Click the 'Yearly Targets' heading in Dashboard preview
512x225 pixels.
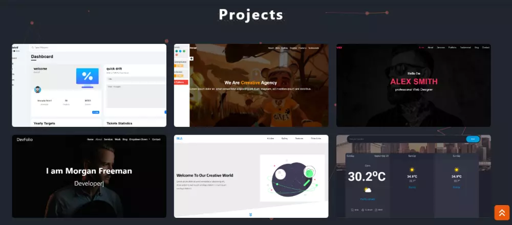(x=45, y=123)
